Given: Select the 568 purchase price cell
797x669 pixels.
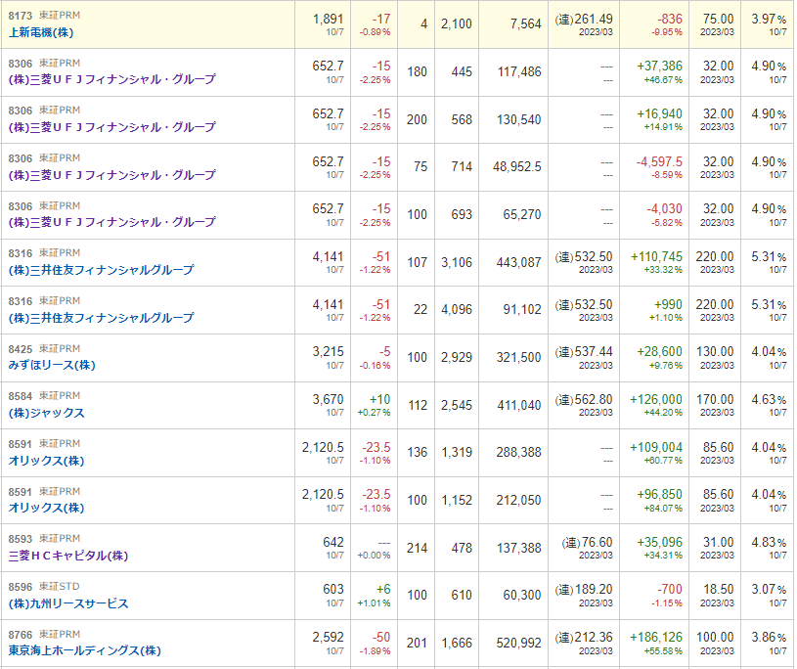Looking at the screenshot, I should (462, 119).
